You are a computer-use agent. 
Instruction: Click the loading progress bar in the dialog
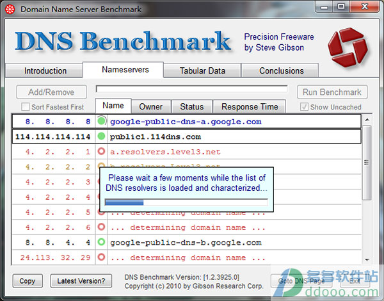[186, 202]
